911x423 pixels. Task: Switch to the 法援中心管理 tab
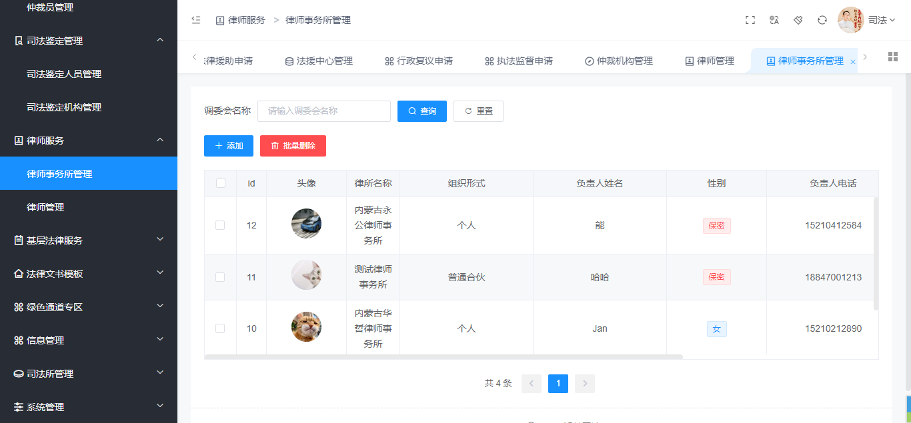tap(319, 61)
